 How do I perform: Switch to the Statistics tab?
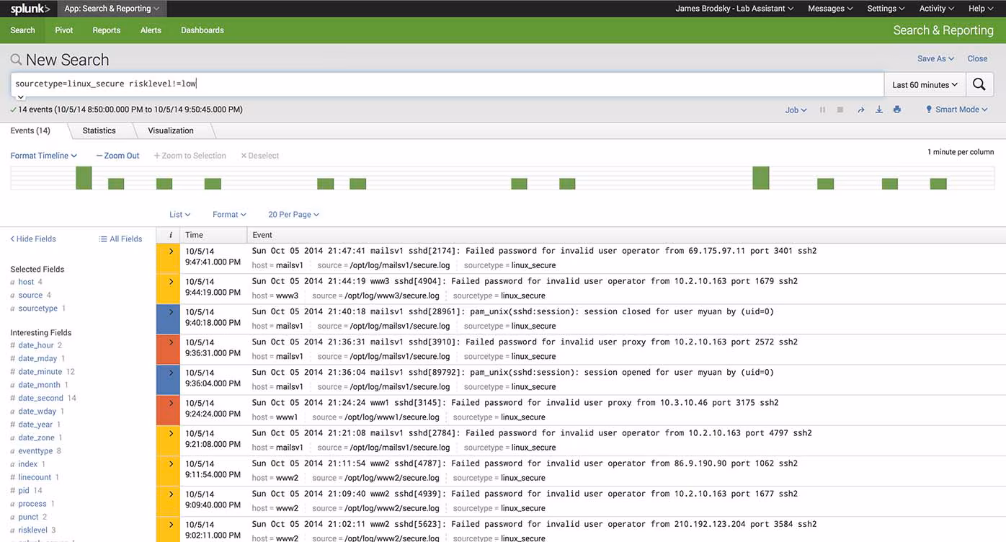pyautogui.click(x=99, y=130)
